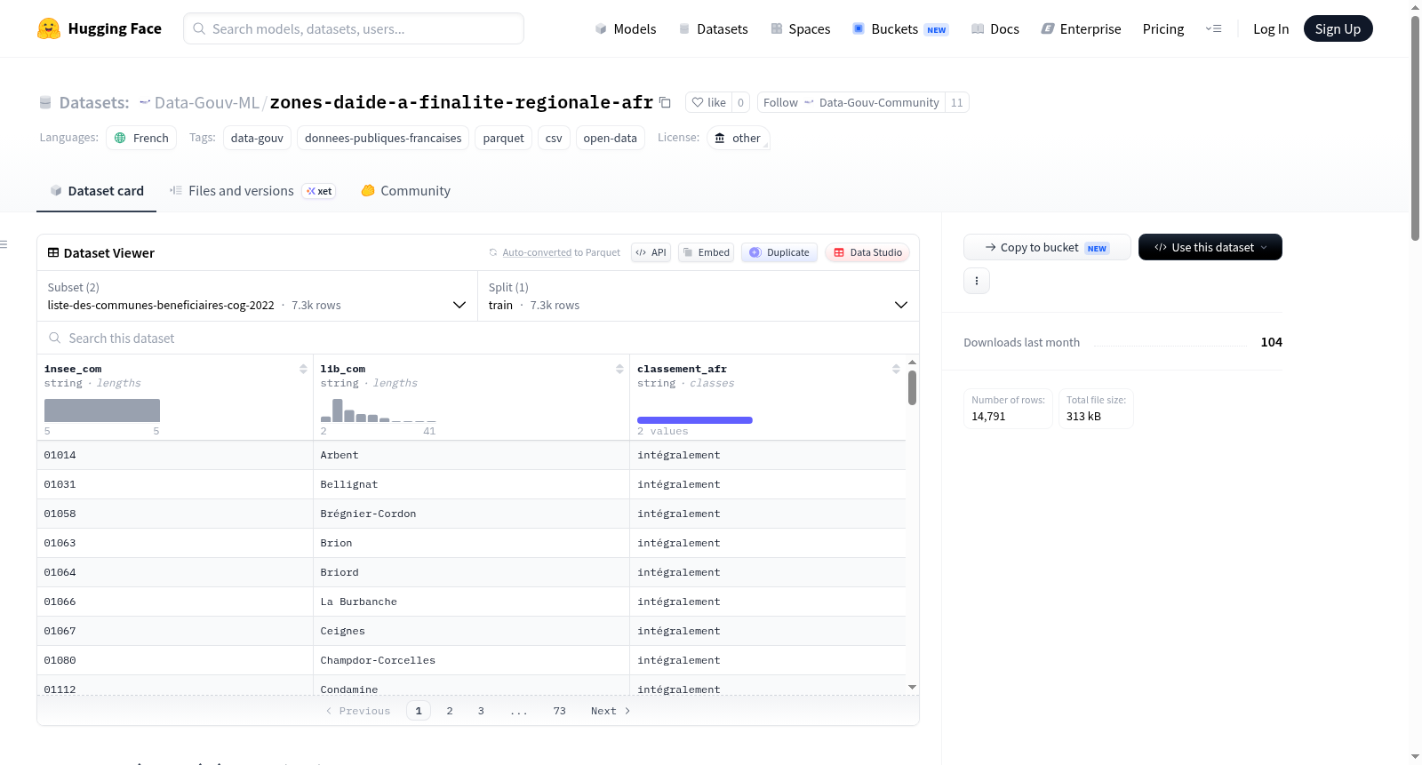Viewport: 1422px width, 765px height.
Task: Expand the Subset selector dropdown
Action: point(257,296)
